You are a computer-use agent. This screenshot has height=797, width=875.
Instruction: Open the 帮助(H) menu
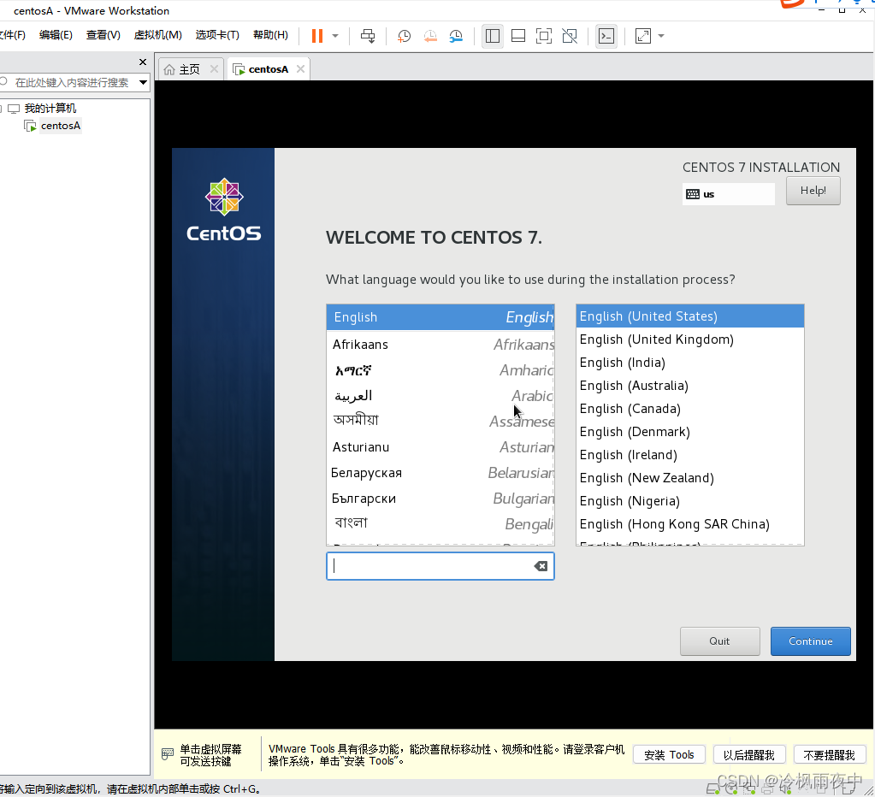coord(270,35)
